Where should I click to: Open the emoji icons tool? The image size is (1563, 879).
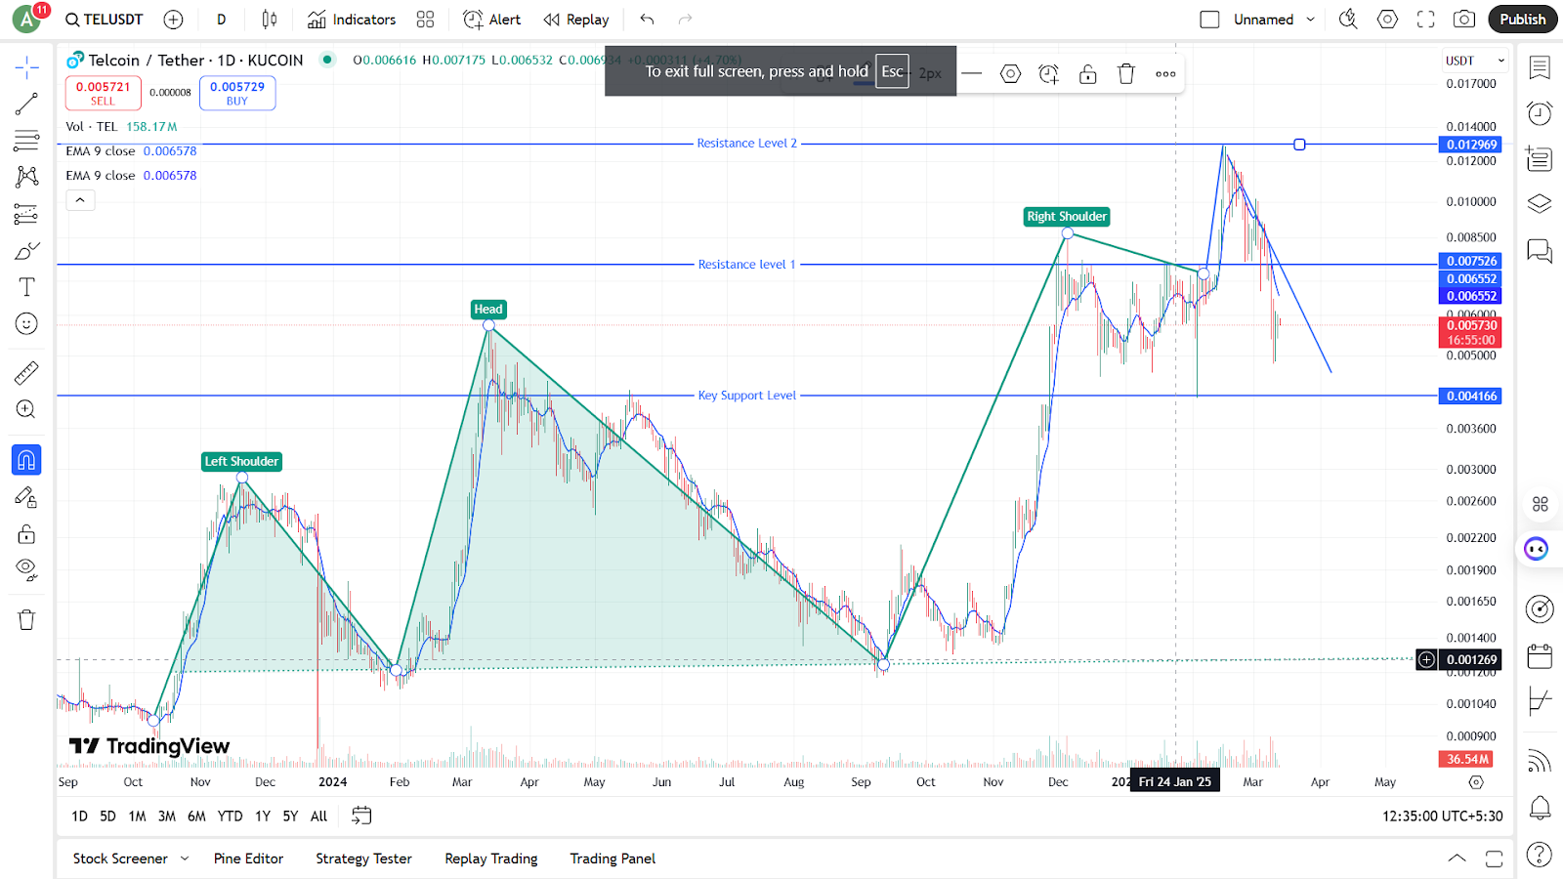26,323
